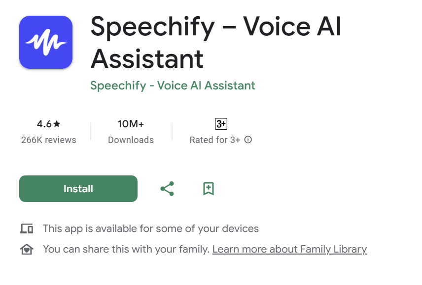Click the app title Speechify – Voice AI Assistant
422x285 pixels.
click(x=216, y=42)
